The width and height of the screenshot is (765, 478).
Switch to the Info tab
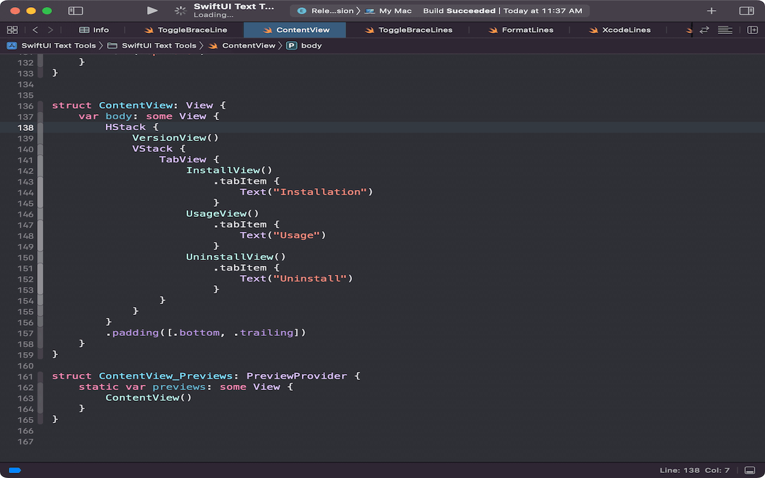pyautogui.click(x=94, y=30)
